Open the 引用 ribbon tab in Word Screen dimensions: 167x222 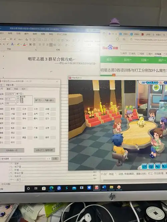tap(18, 33)
